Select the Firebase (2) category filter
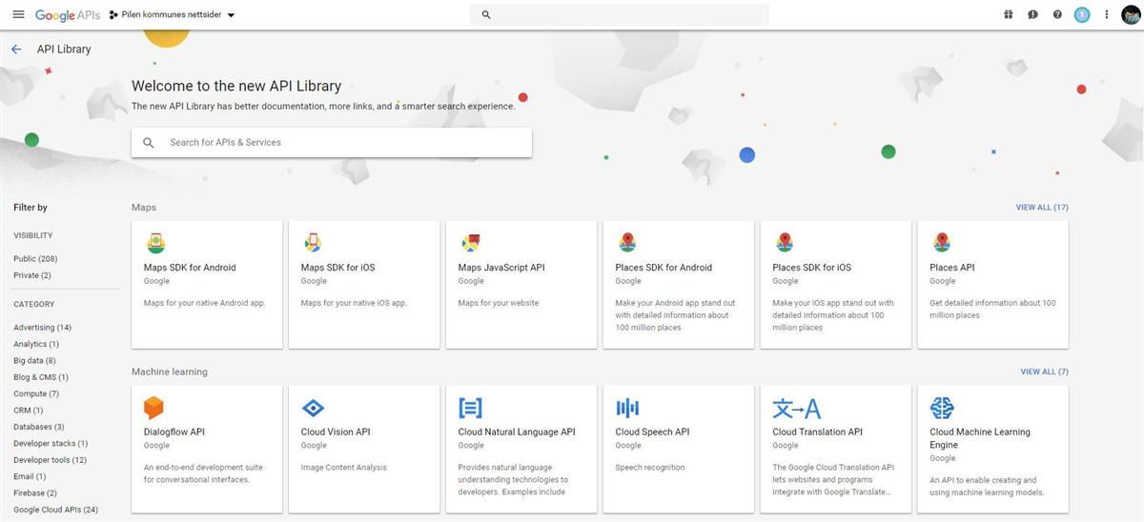 [35, 493]
